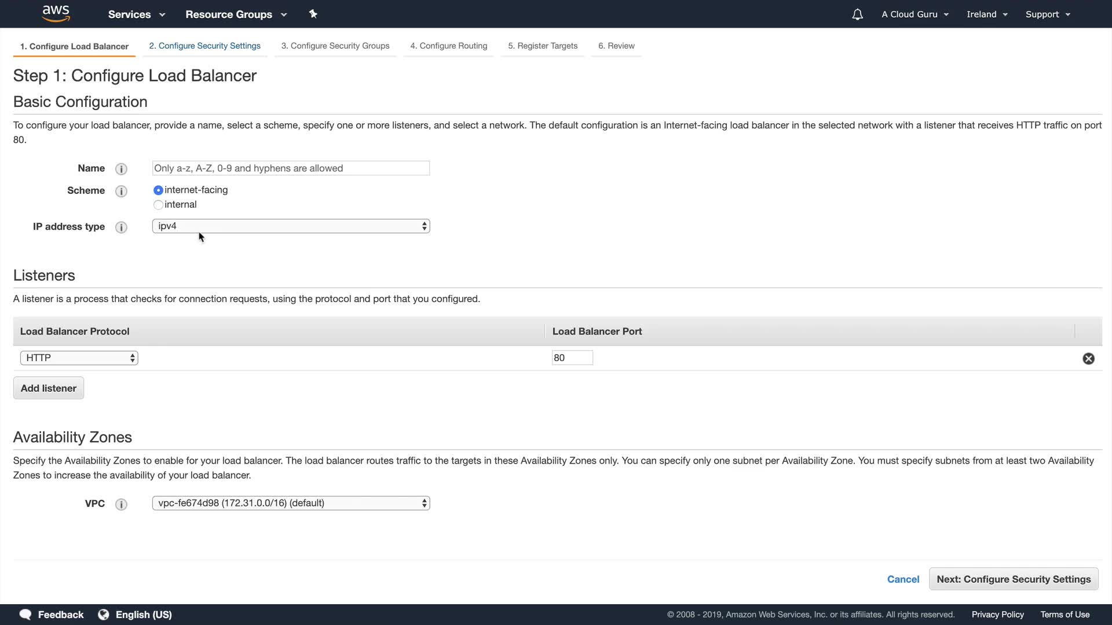This screenshot has width=1112, height=625.
Task: Click the info icon next to Scheme
Action: (x=121, y=191)
